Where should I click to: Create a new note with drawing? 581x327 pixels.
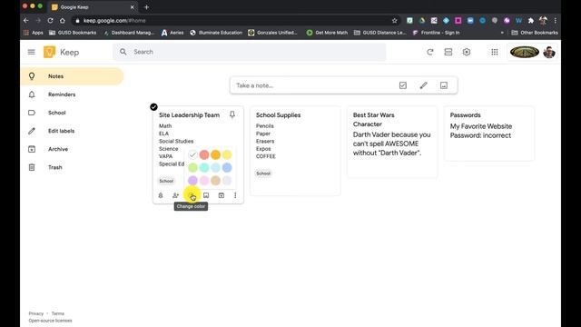(x=423, y=85)
